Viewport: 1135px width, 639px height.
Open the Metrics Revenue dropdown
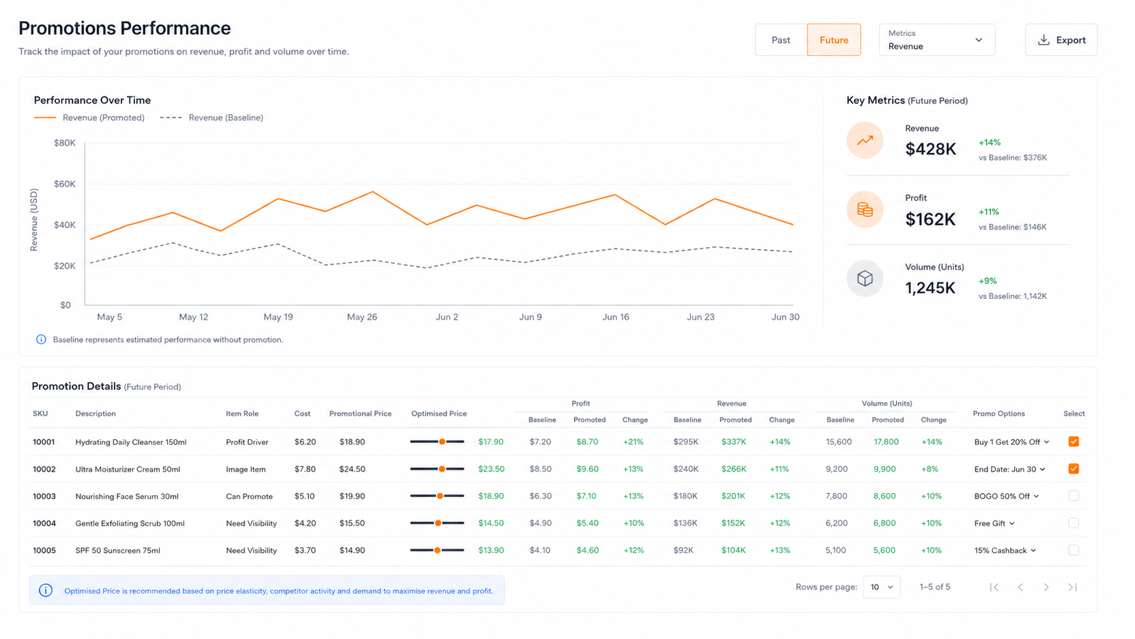pyautogui.click(x=937, y=40)
